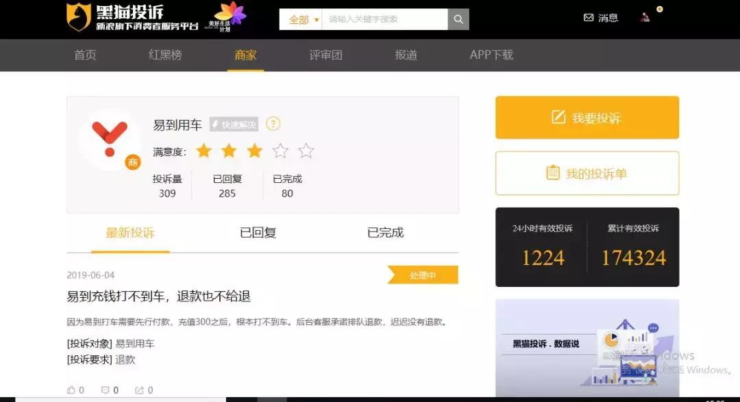Click inside the keyword search input field
Image resolution: width=740 pixels, height=402 pixels.
point(384,19)
